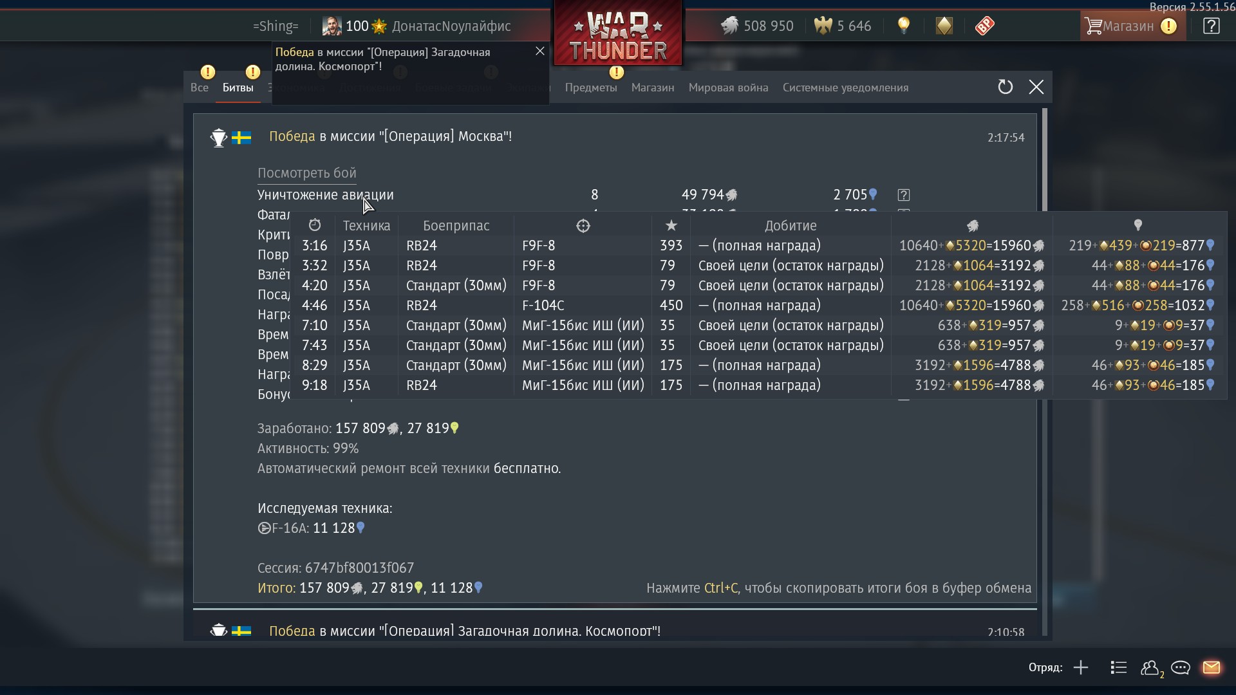Click the lightbulb research points icon
This screenshot has width=1236, height=695.
[904, 26]
